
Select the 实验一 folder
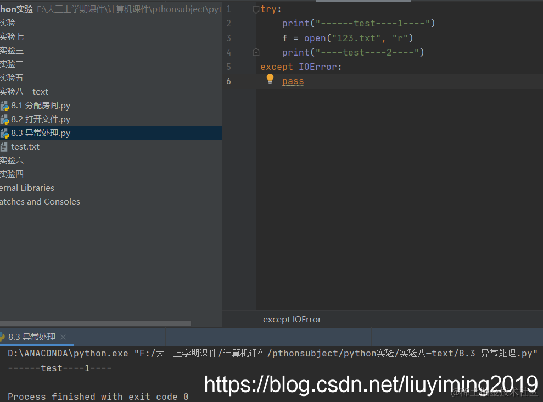[x=12, y=23]
